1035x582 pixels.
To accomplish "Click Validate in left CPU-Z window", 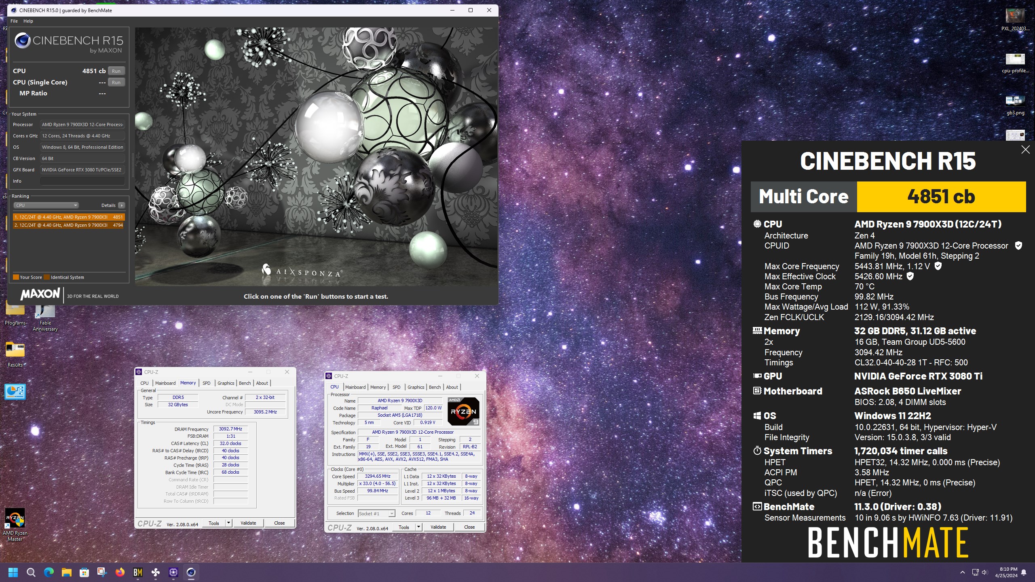I will click(248, 523).
